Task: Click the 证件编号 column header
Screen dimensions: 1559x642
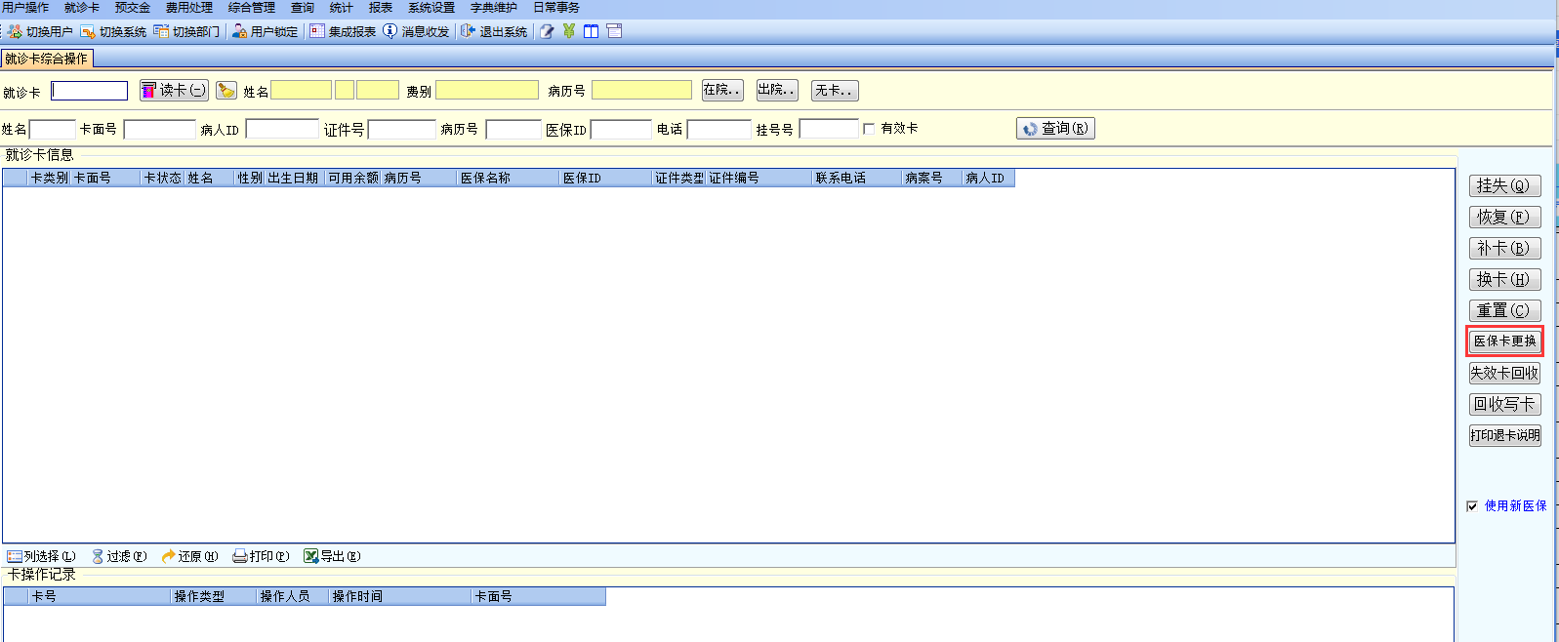Action: 759,179
